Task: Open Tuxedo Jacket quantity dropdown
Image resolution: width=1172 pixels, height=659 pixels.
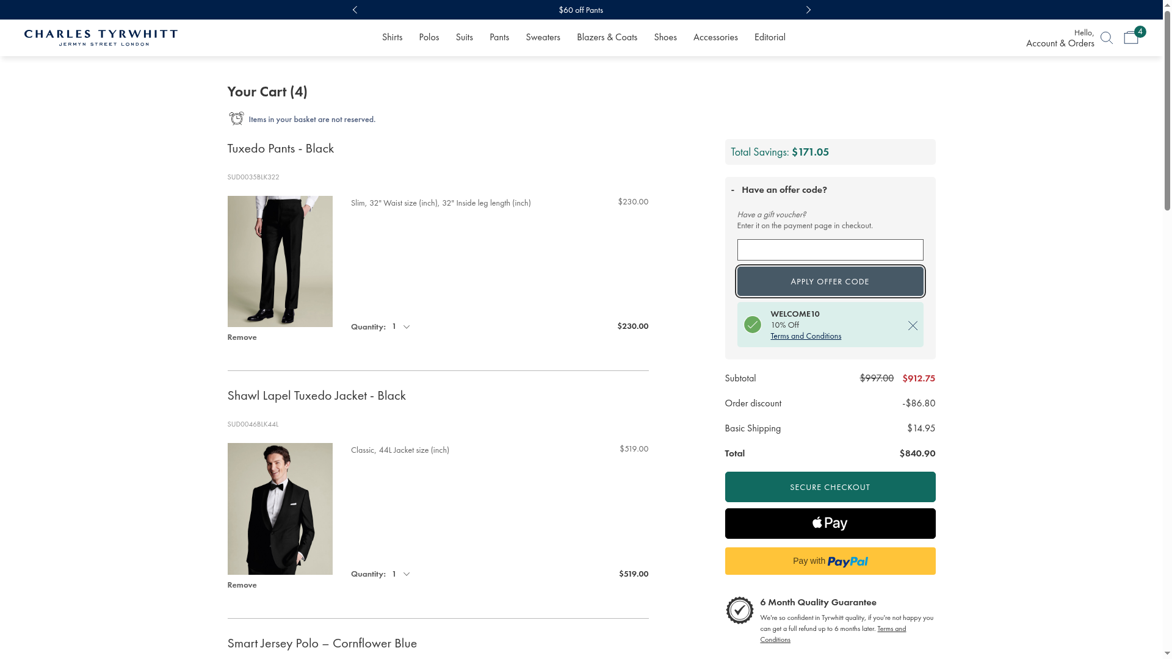Action: [401, 574]
